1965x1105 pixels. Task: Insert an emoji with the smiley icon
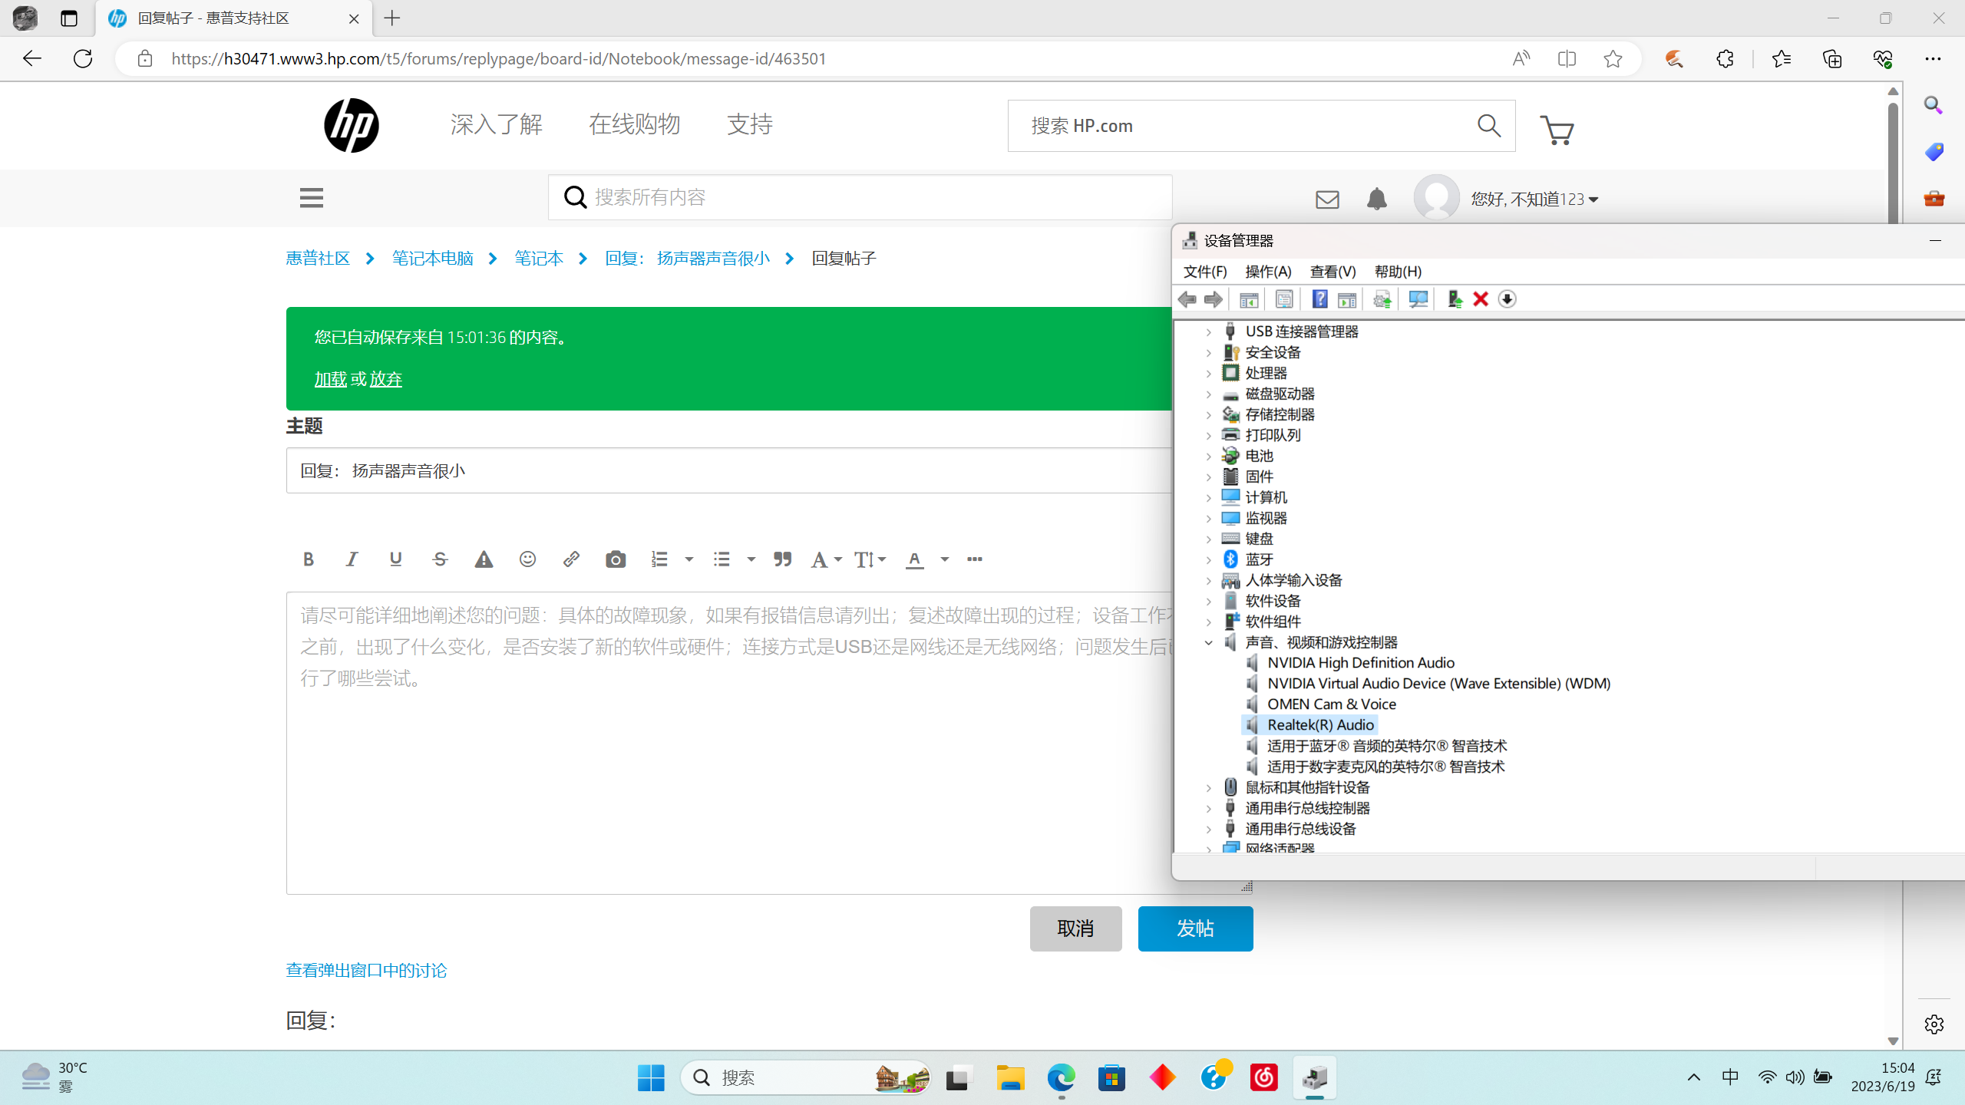527,559
